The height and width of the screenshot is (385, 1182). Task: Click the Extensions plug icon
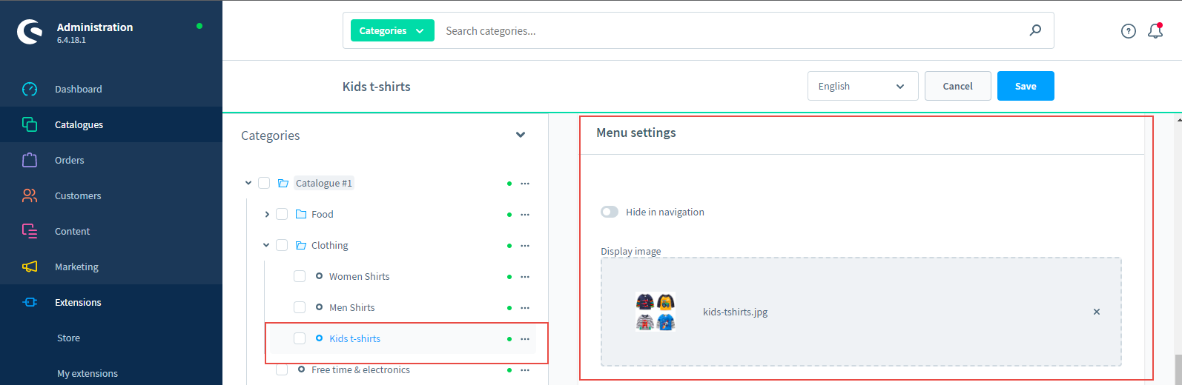pyautogui.click(x=30, y=302)
